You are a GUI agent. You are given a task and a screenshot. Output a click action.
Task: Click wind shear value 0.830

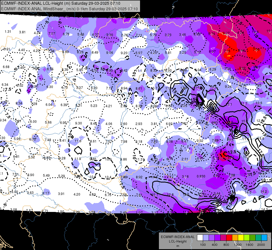[201, 176]
